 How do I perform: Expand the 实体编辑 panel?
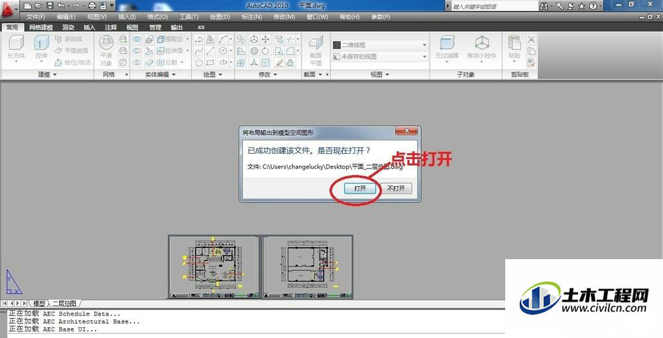pyautogui.click(x=160, y=74)
